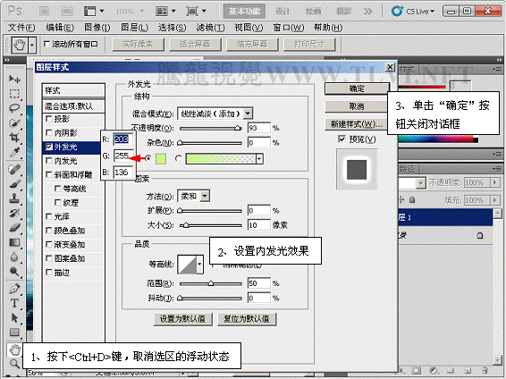
Task: Switch to 基本功能 workspace
Action: pos(244,12)
